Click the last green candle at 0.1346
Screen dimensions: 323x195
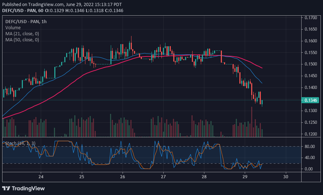pyautogui.click(x=262, y=102)
